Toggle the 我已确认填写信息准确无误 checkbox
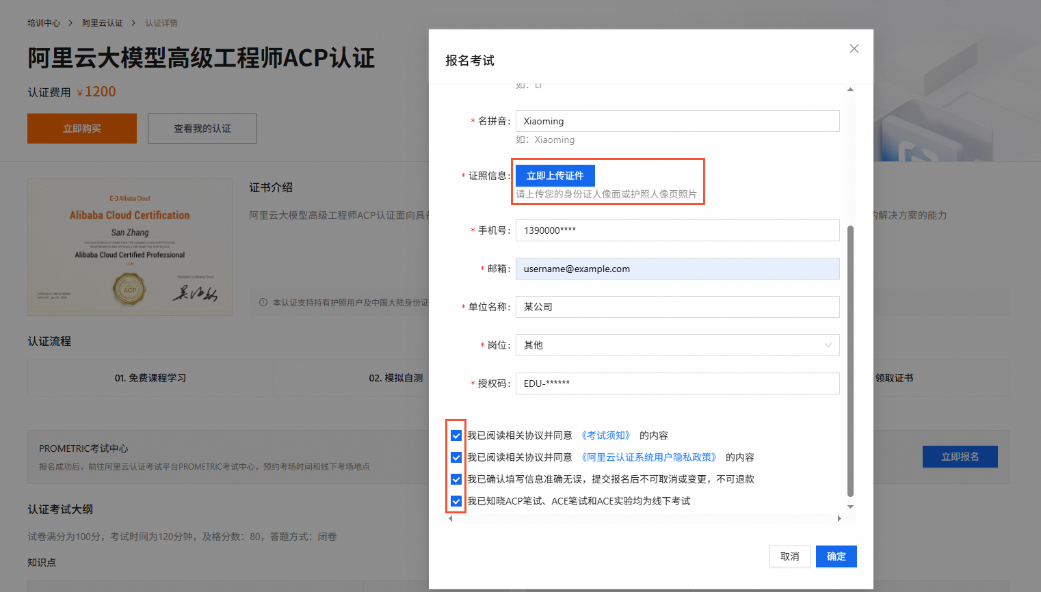1041x592 pixels. pos(456,479)
